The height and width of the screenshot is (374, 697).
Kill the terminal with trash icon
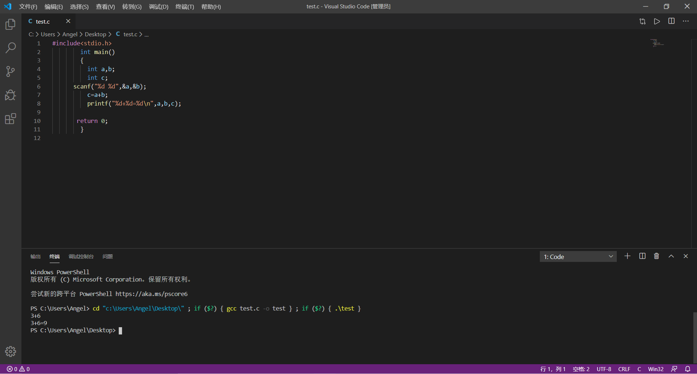coord(656,256)
